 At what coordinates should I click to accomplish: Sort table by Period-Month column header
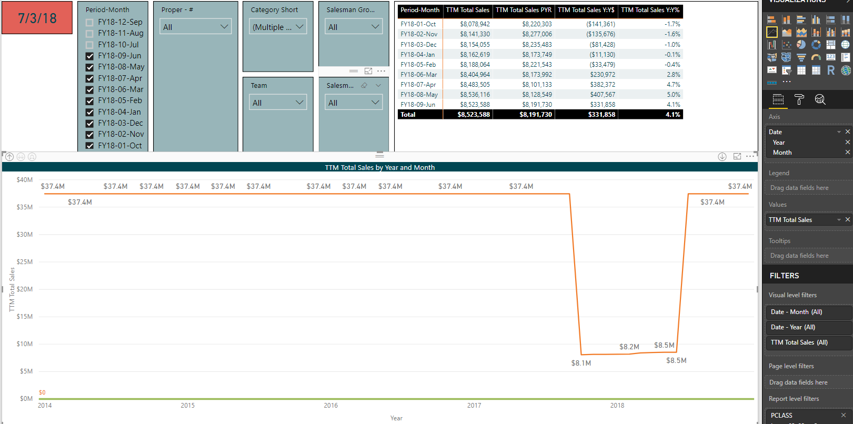pyautogui.click(x=420, y=10)
